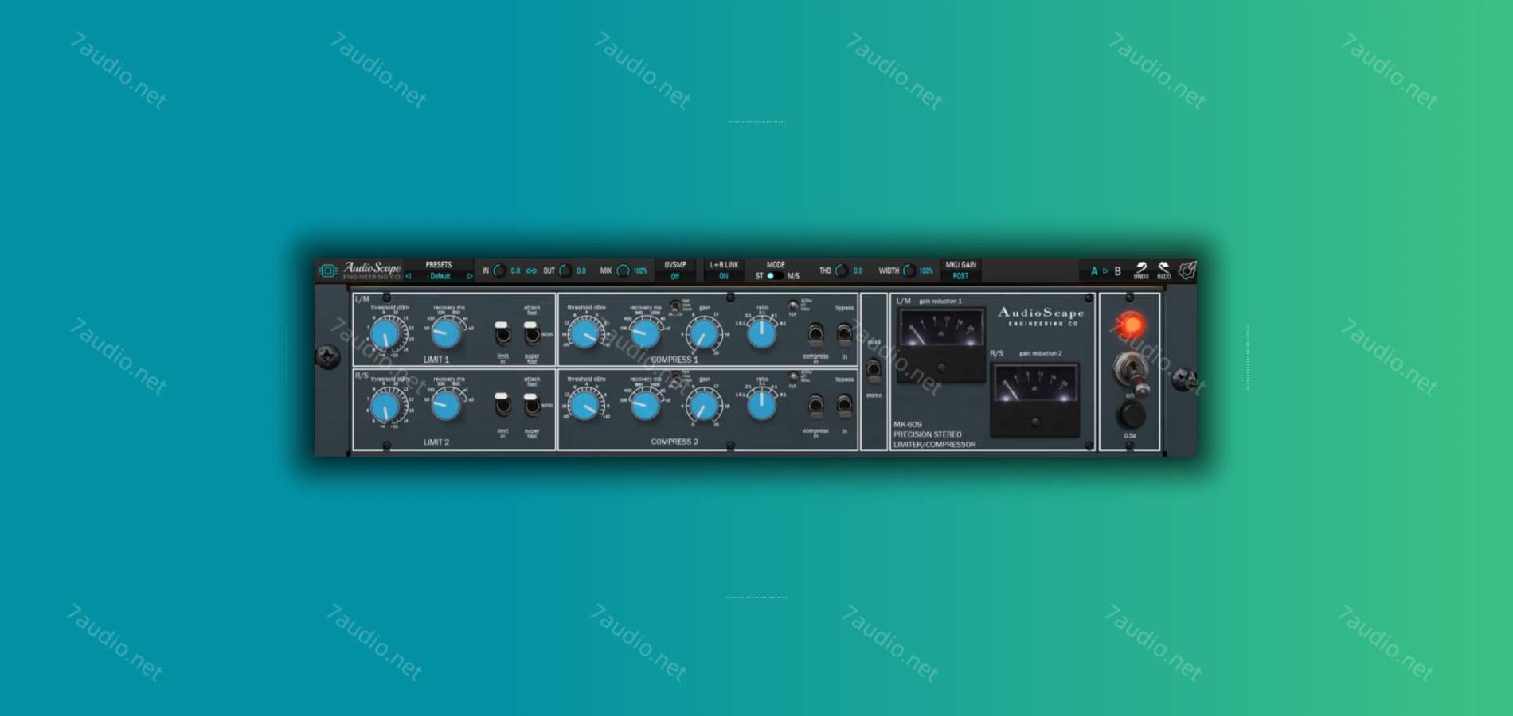Viewport: 1513px width, 716px height.
Task: Open the settings gear icon
Action: pyautogui.click(x=1187, y=270)
